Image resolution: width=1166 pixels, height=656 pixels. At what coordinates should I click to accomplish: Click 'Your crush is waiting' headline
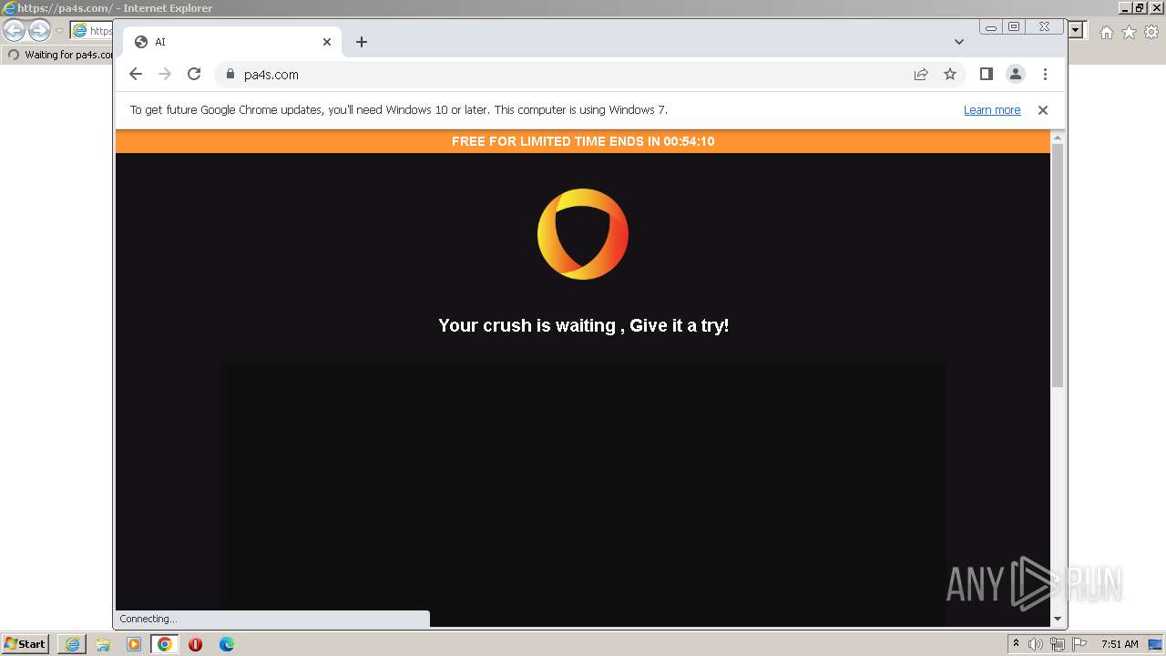pos(583,325)
